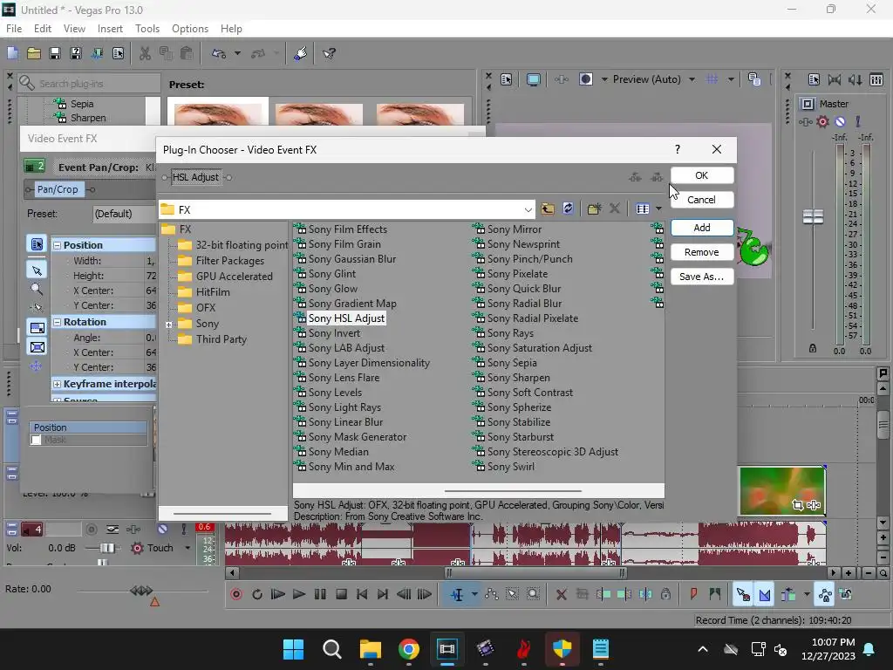The height and width of the screenshot is (670, 893).
Task: Open the File menu
Action: pos(14,29)
